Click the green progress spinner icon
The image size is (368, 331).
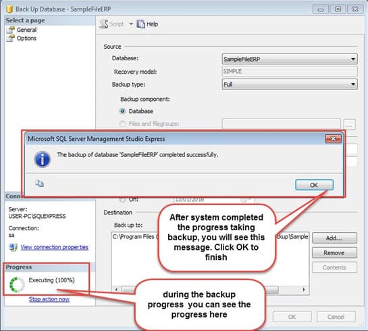(x=17, y=284)
